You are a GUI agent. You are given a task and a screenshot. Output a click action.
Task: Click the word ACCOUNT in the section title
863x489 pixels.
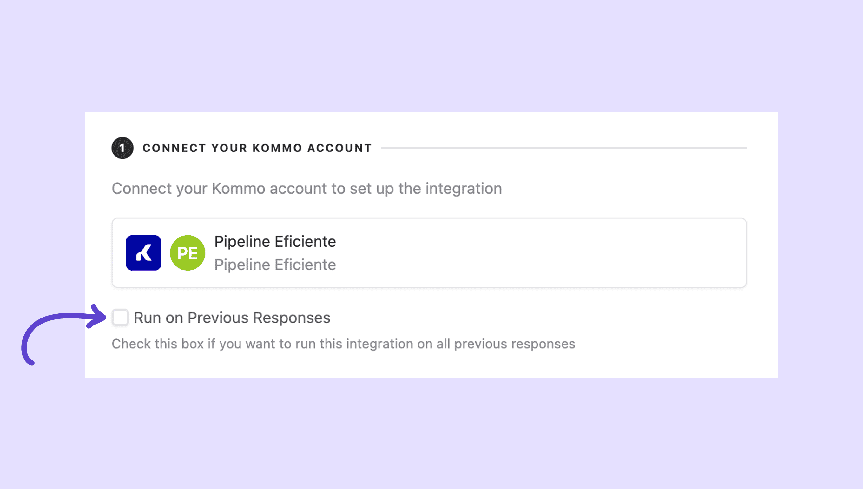pos(339,148)
